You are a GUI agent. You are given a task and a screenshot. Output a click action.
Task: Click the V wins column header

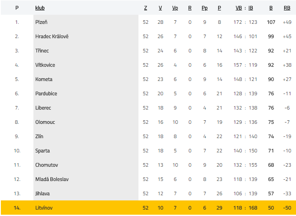click(160, 8)
